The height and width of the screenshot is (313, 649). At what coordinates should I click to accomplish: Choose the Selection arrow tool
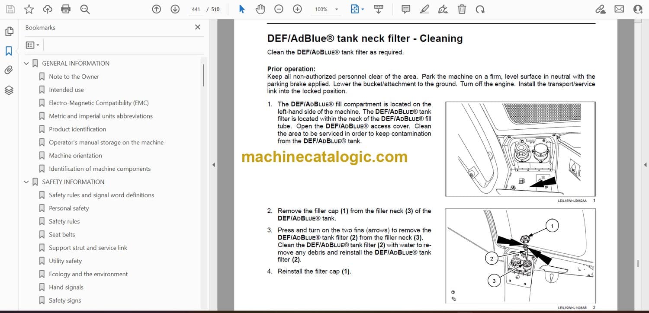242,9
